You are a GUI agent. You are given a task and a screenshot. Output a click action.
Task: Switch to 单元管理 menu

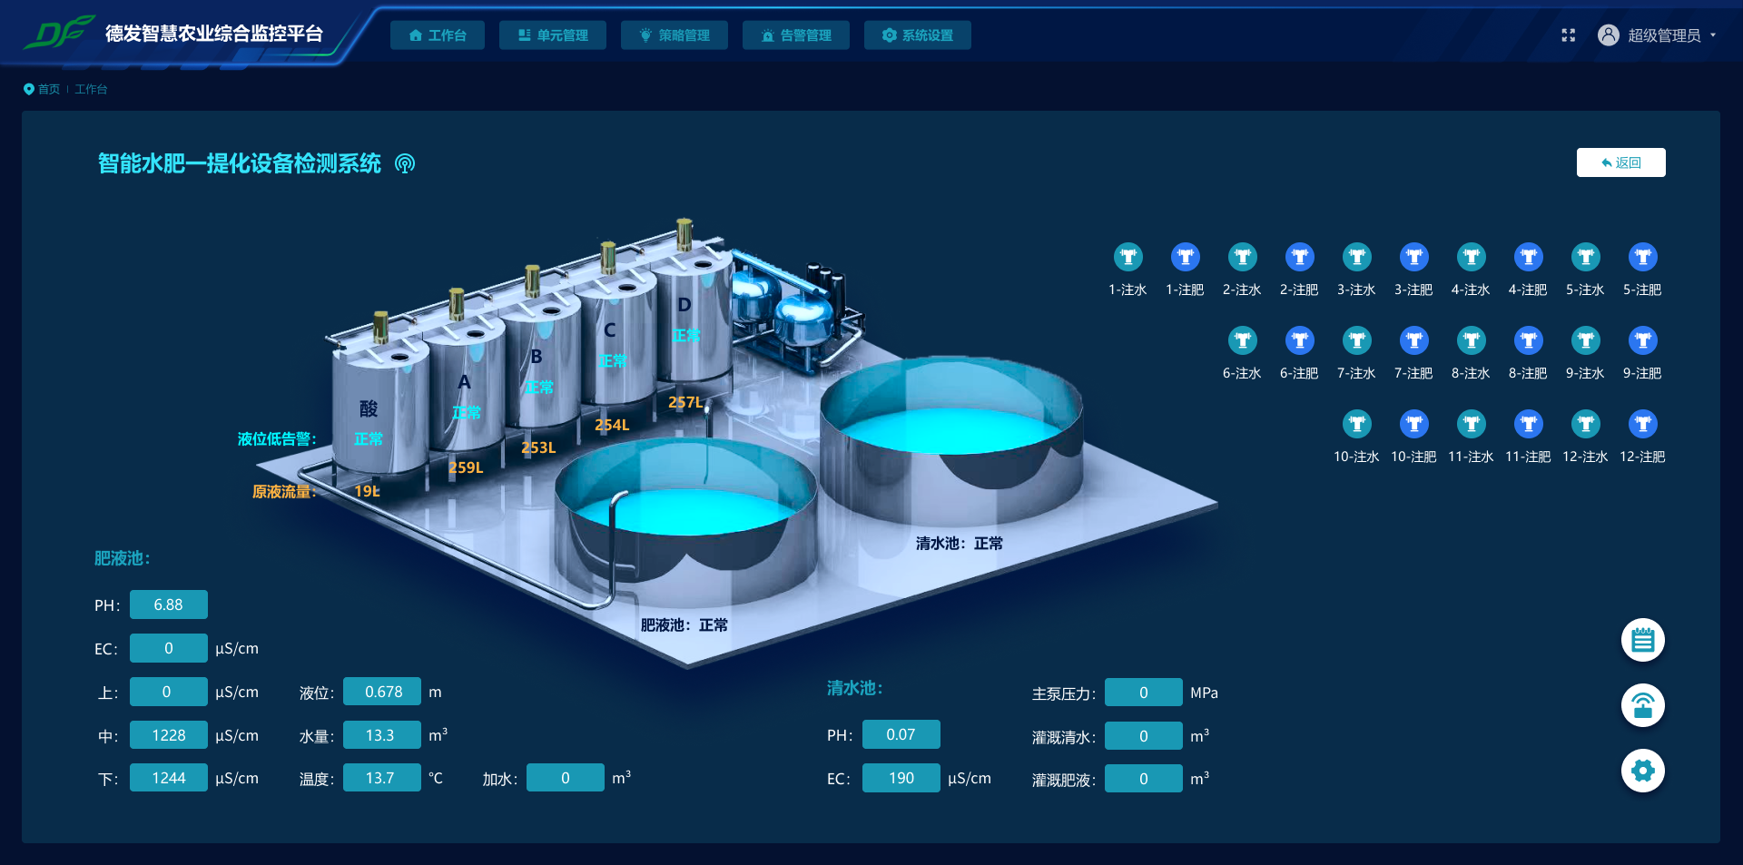pyautogui.click(x=553, y=35)
